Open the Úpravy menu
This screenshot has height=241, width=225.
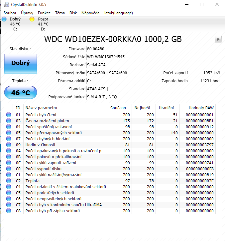pos(27,13)
